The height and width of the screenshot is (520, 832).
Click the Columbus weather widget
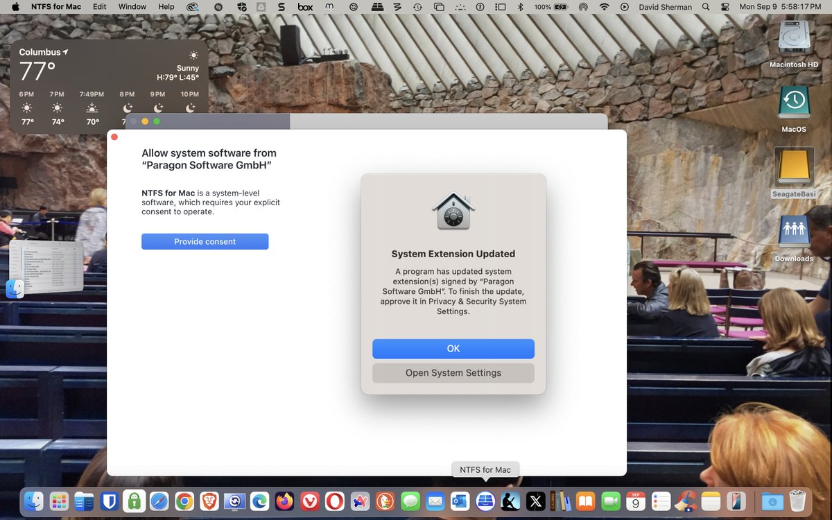coord(109,87)
